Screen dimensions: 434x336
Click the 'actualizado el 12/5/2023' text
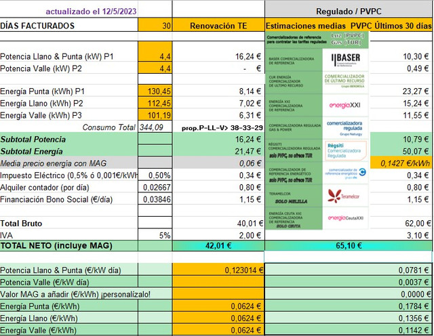[91, 12]
